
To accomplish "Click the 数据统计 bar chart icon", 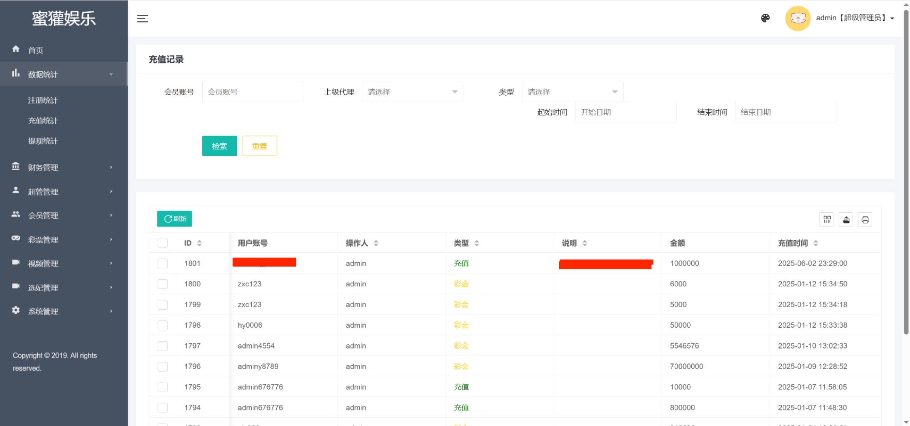I will (16, 74).
